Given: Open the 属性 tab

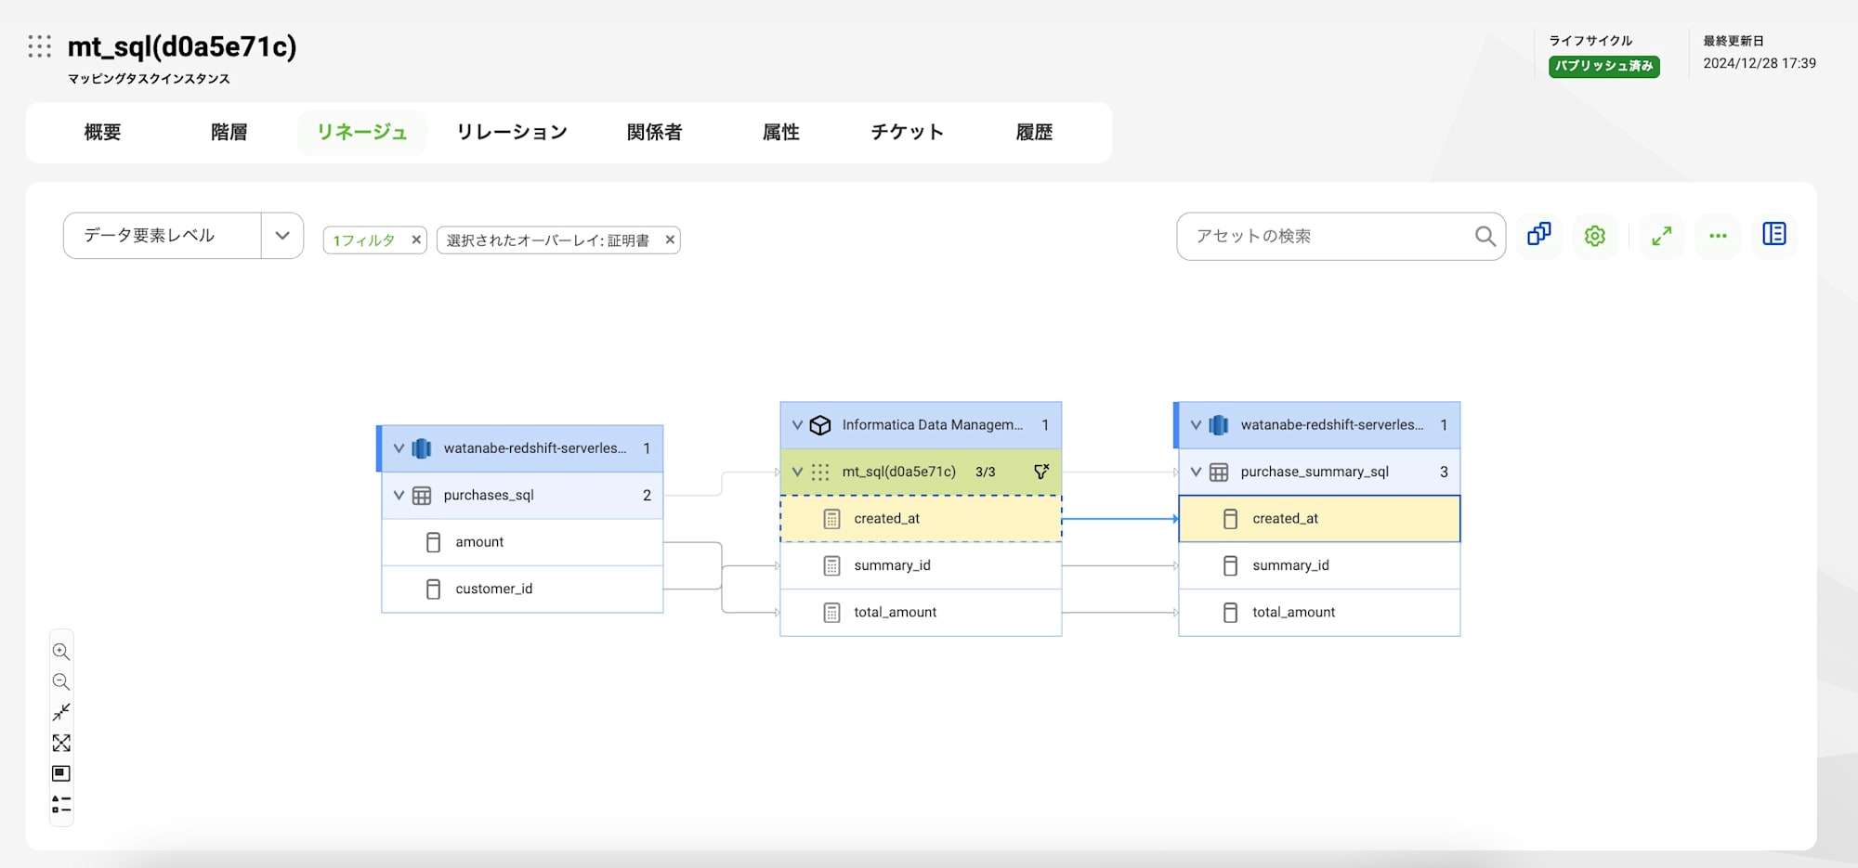Looking at the screenshot, I should click(781, 132).
